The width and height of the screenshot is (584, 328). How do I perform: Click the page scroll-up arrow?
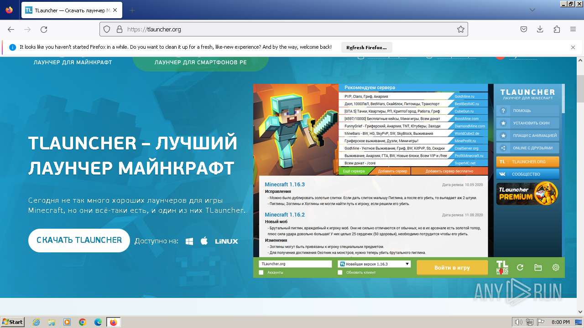coord(580,61)
